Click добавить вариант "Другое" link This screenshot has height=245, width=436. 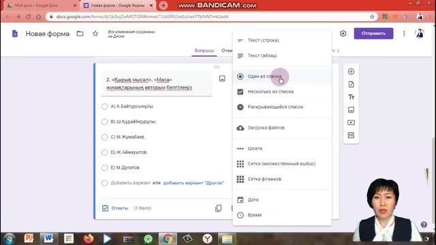[193, 183]
